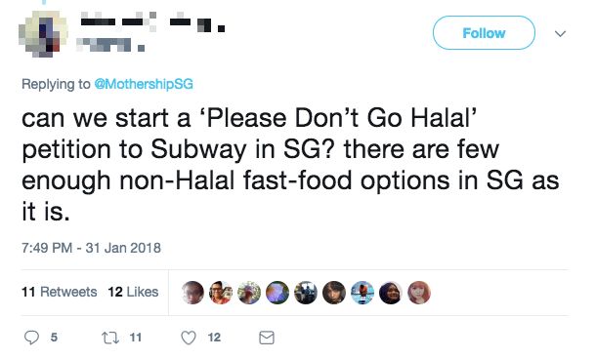View the 11 Retweets list
Viewport: 596px width, 359px height.
(x=60, y=292)
